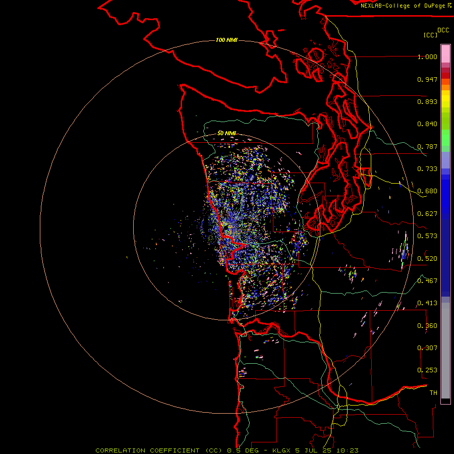The width and height of the screenshot is (454, 454).
Task: Select the 0.307 legend value
Action: (x=427, y=348)
